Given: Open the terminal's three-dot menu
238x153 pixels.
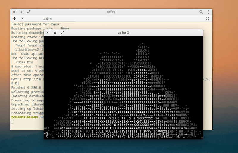Looking at the screenshot, I should point(208,12).
